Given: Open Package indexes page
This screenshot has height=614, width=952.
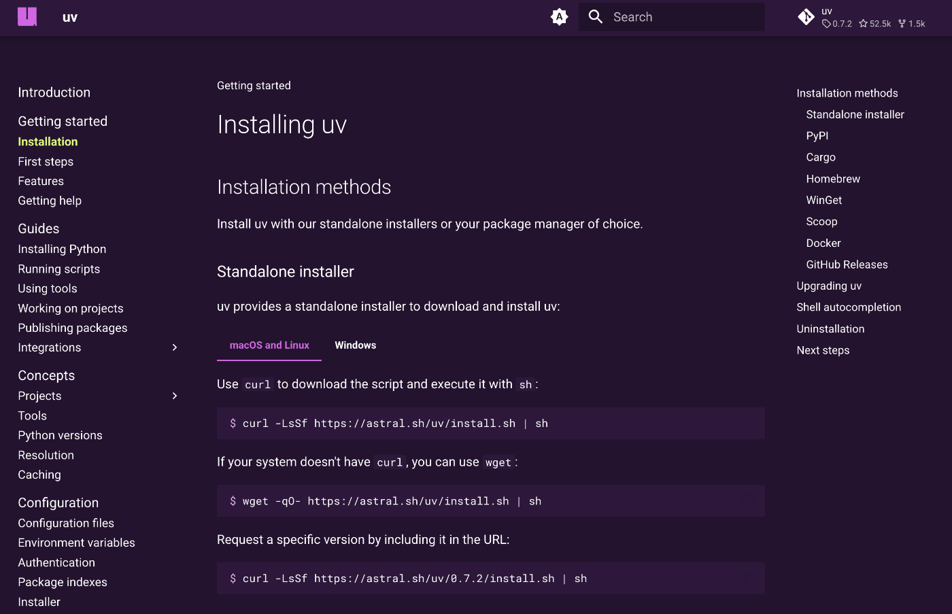Looking at the screenshot, I should (63, 582).
